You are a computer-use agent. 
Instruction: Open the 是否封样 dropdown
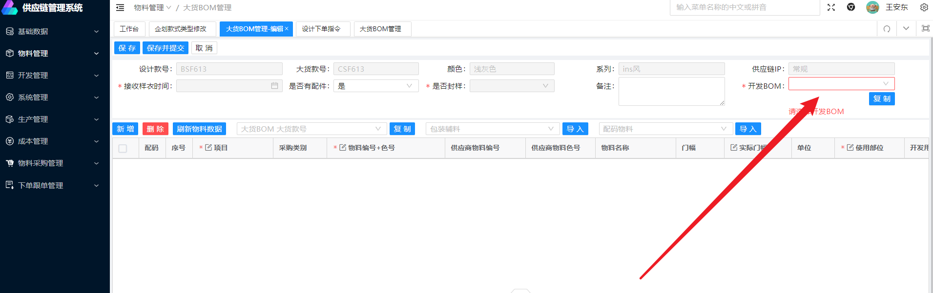tap(512, 86)
